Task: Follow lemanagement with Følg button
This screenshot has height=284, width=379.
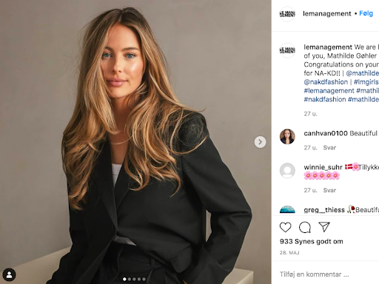Action: 366,13
